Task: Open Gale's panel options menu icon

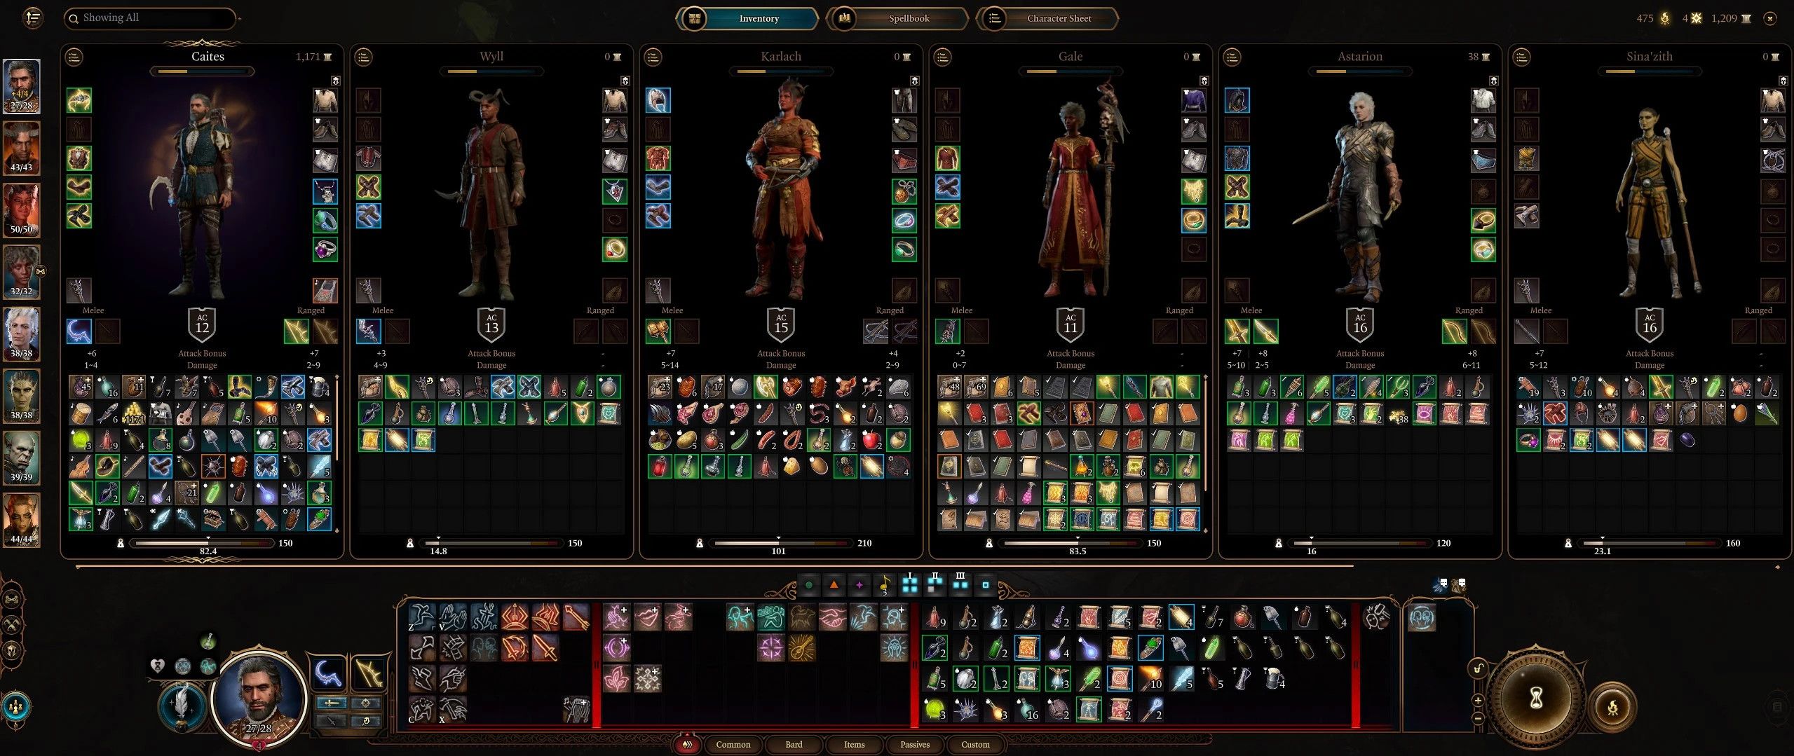Action: click(x=943, y=57)
